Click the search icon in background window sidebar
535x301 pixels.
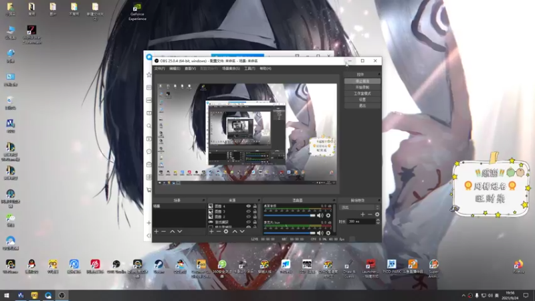click(x=148, y=126)
